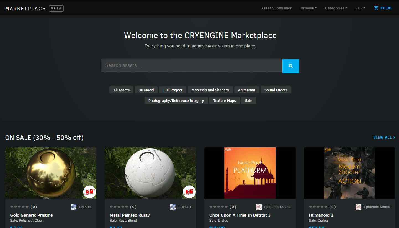Open Asset Submission page
Viewport: 399px width, 228px height.
click(x=277, y=8)
